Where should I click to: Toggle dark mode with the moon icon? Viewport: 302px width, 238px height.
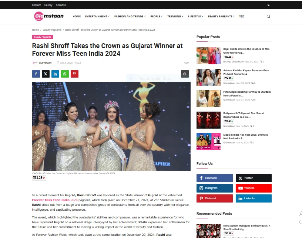tap(269, 5)
